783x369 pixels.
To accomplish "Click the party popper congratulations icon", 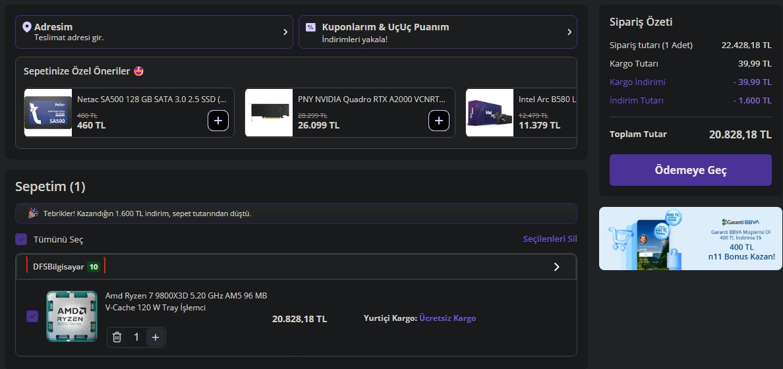I will [x=33, y=213].
